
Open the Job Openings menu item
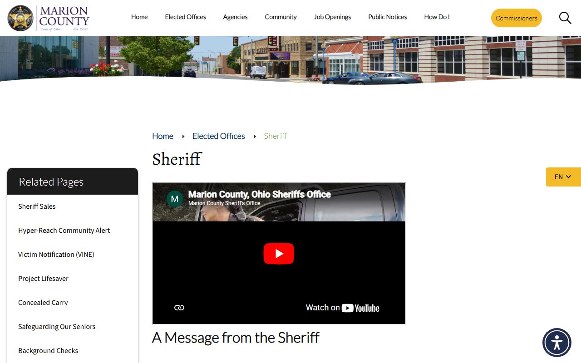[x=332, y=17]
